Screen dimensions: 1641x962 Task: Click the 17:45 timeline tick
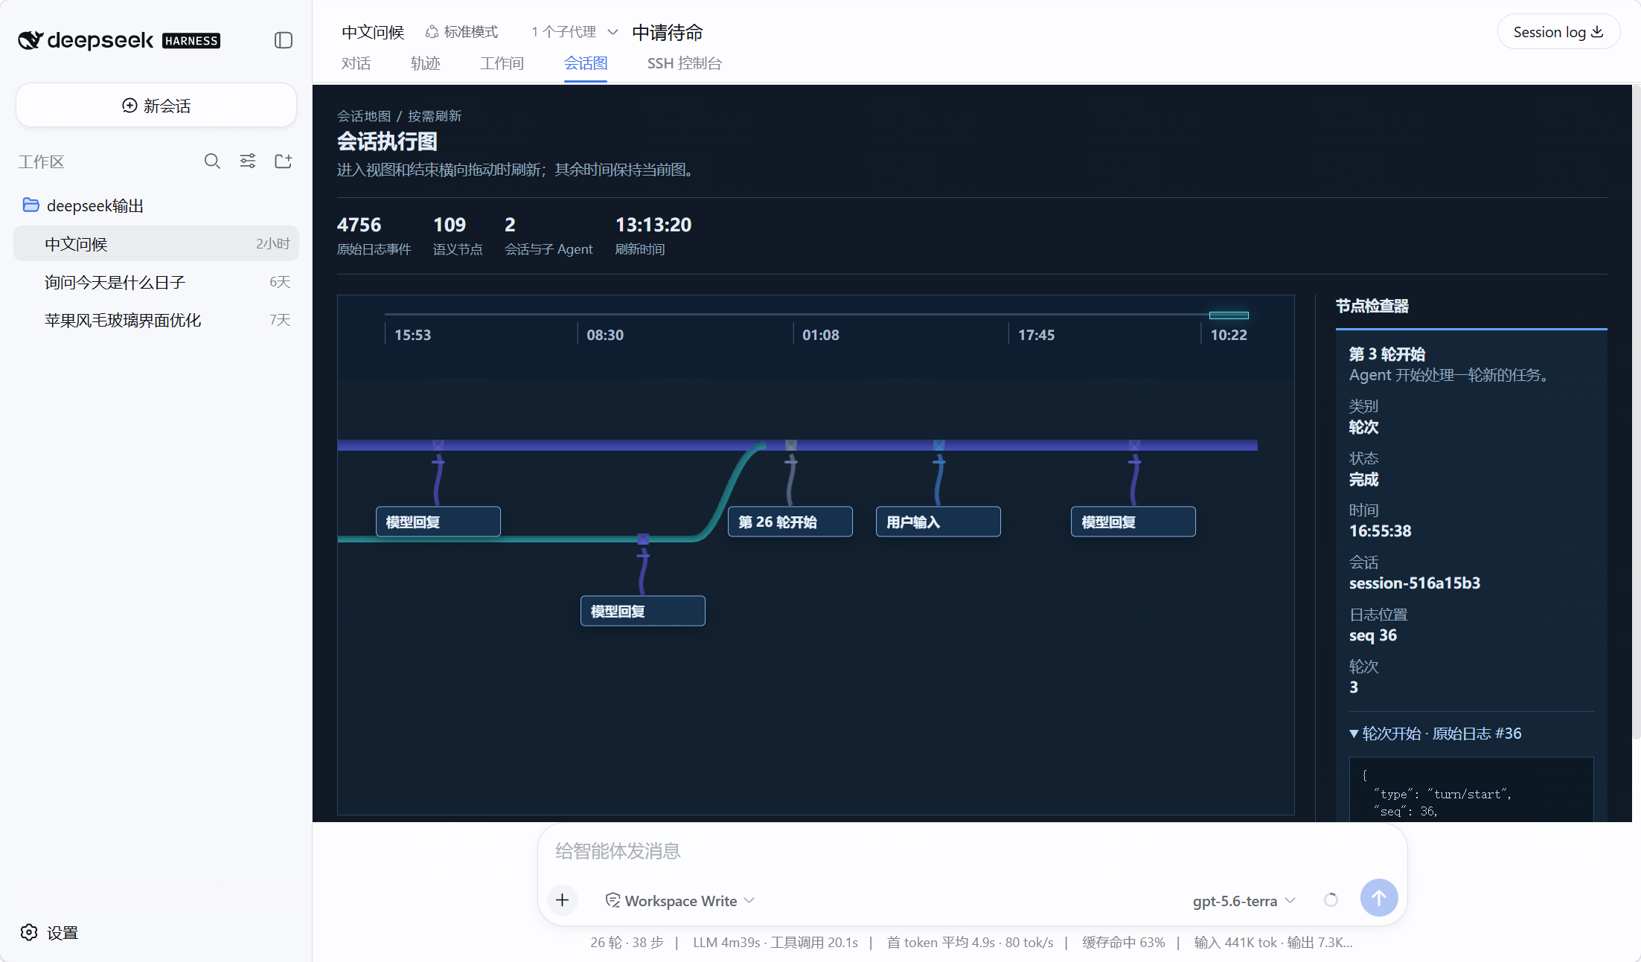[1036, 335]
